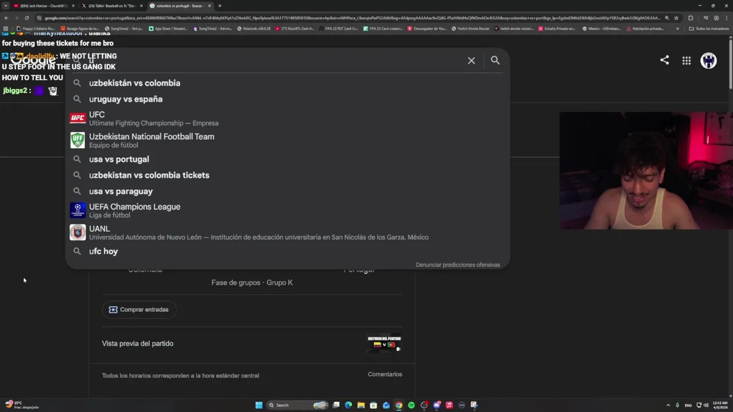The width and height of the screenshot is (733, 412).
Task: Expand the hidden tray icons chevron
Action: pyautogui.click(x=668, y=405)
